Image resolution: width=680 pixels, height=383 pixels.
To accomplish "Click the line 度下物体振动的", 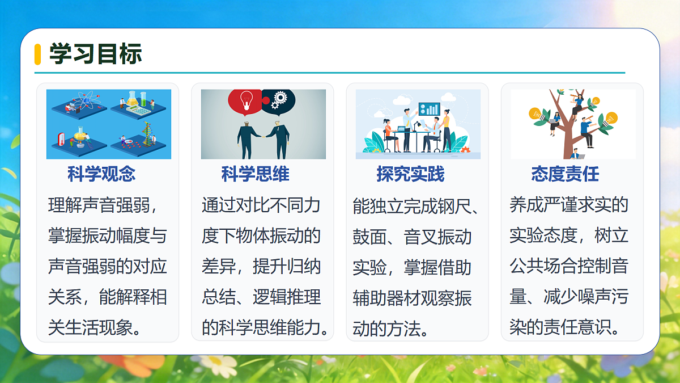I will (261, 235).
